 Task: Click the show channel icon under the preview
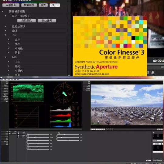(153, 73)
